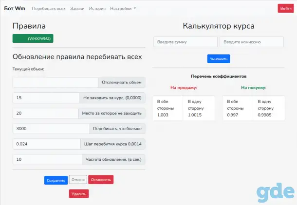Click the Калькулятор курса heading
This screenshot has width=297, height=205.
(219, 26)
